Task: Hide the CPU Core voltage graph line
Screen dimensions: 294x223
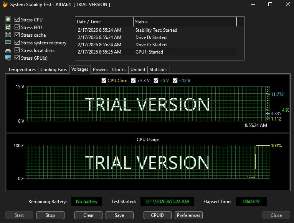Action: (104, 81)
